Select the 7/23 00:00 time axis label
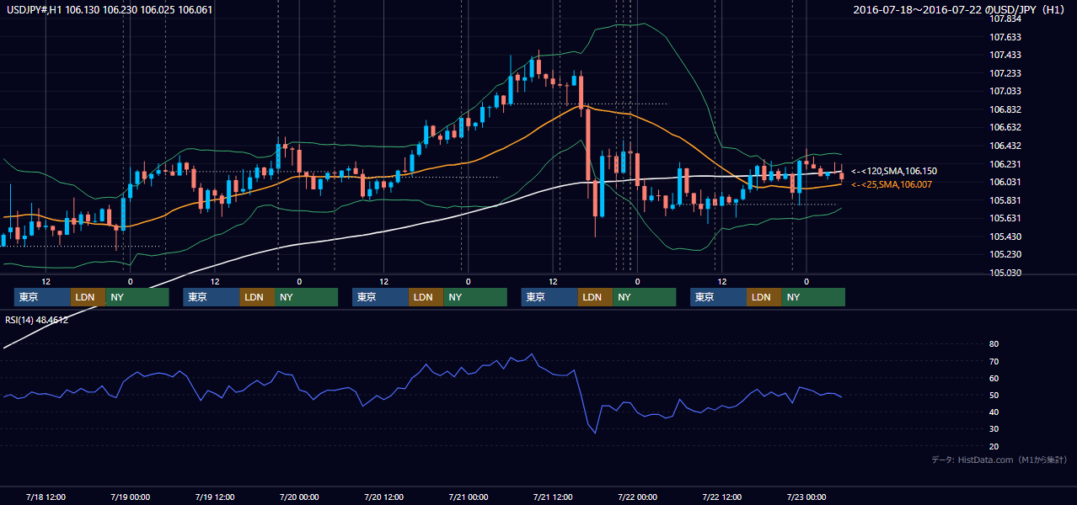The height and width of the screenshot is (505, 1077). point(806,497)
